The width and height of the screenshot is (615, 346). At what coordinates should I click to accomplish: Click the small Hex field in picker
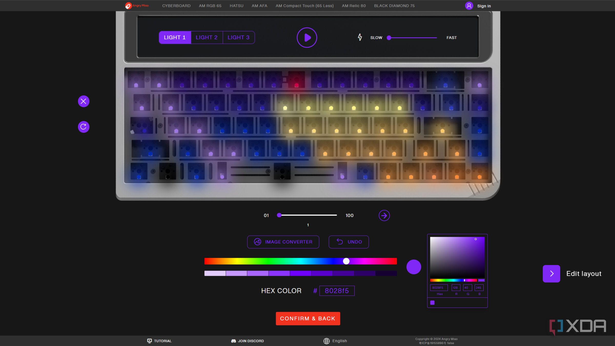pos(439,288)
